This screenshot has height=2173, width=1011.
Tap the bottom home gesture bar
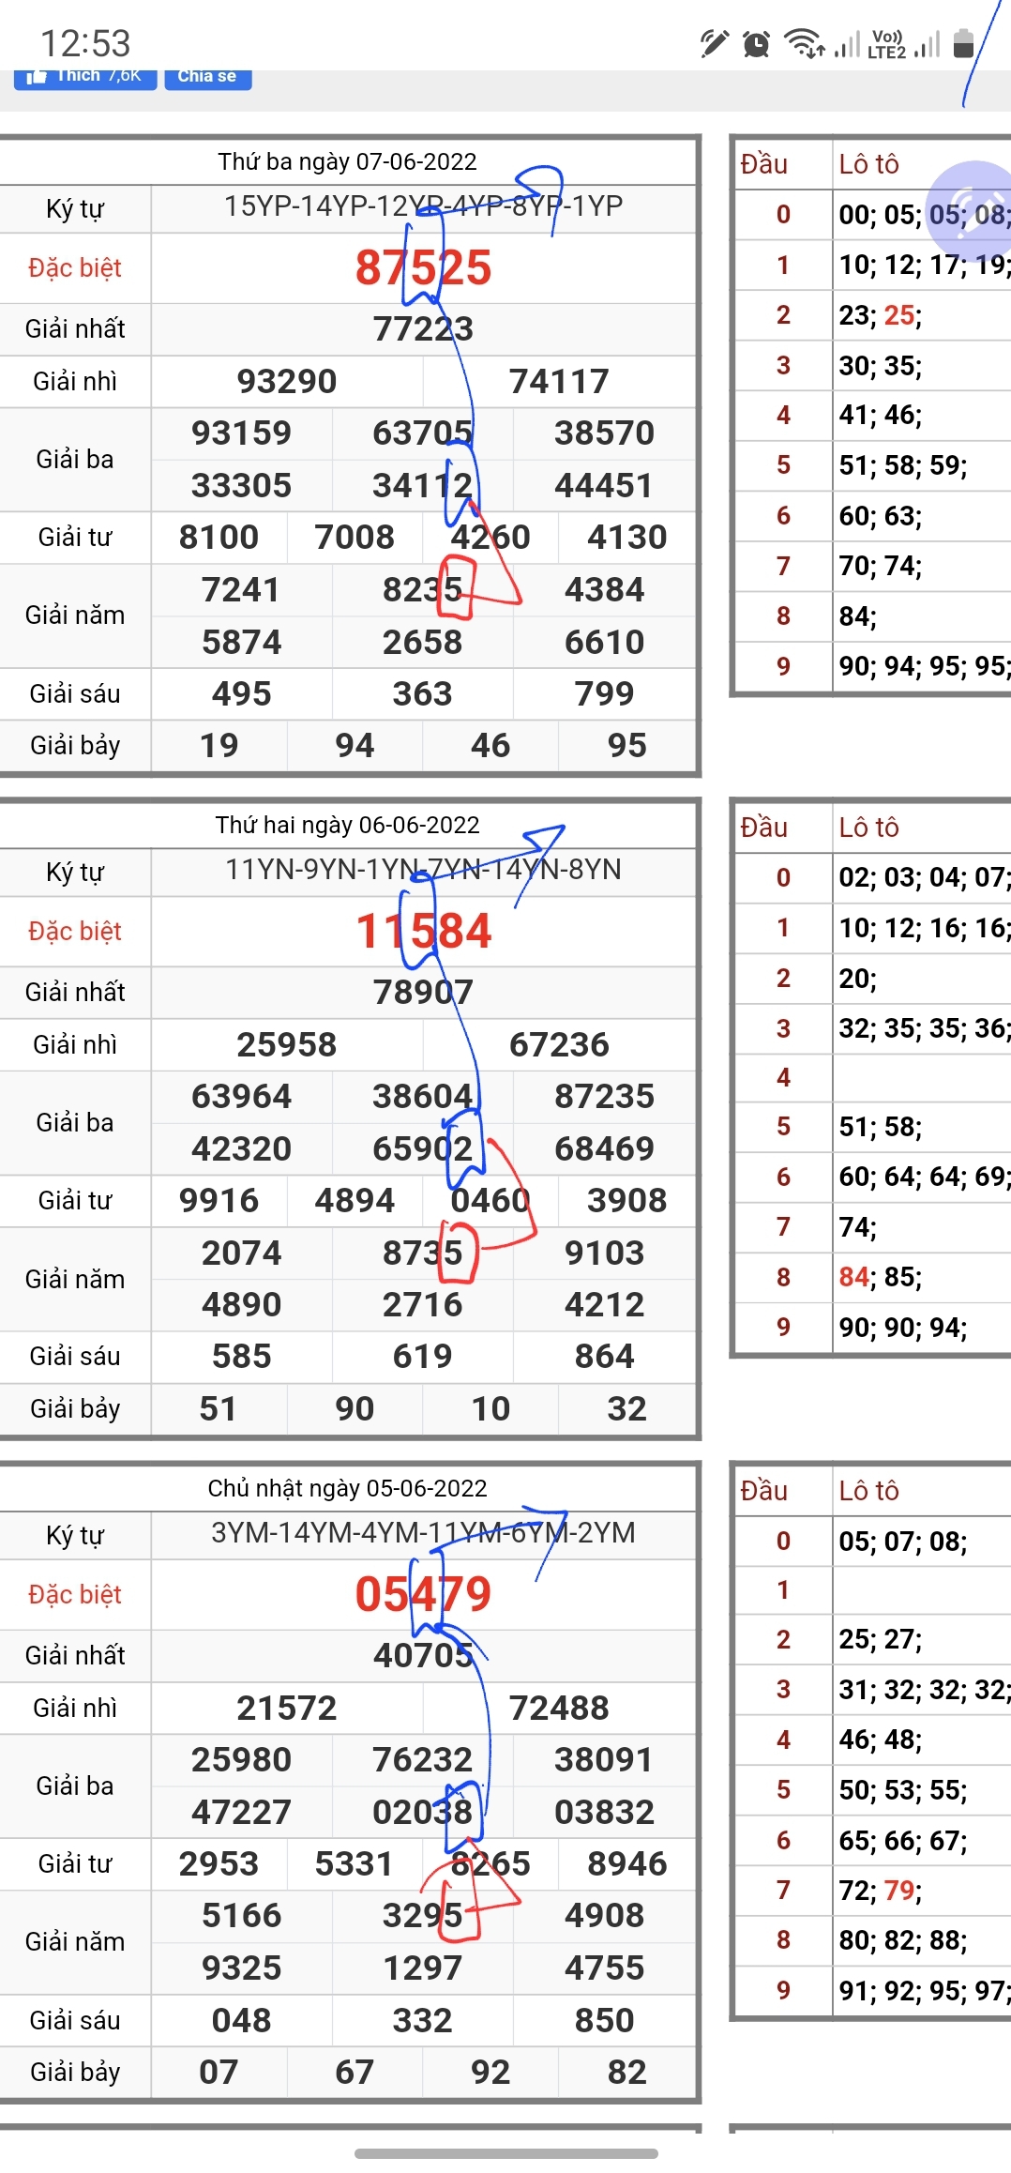505,2153
